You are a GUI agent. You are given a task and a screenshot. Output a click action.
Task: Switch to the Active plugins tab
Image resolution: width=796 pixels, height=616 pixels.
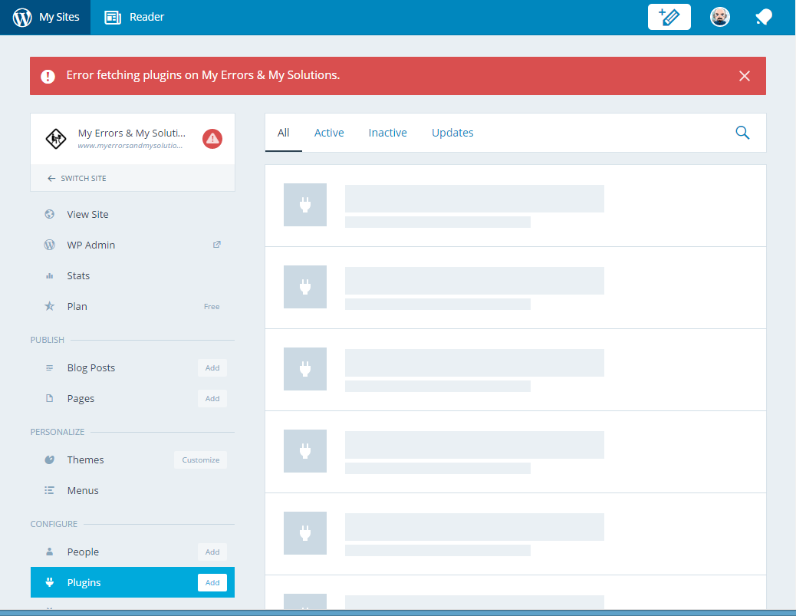tap(329, 133)
